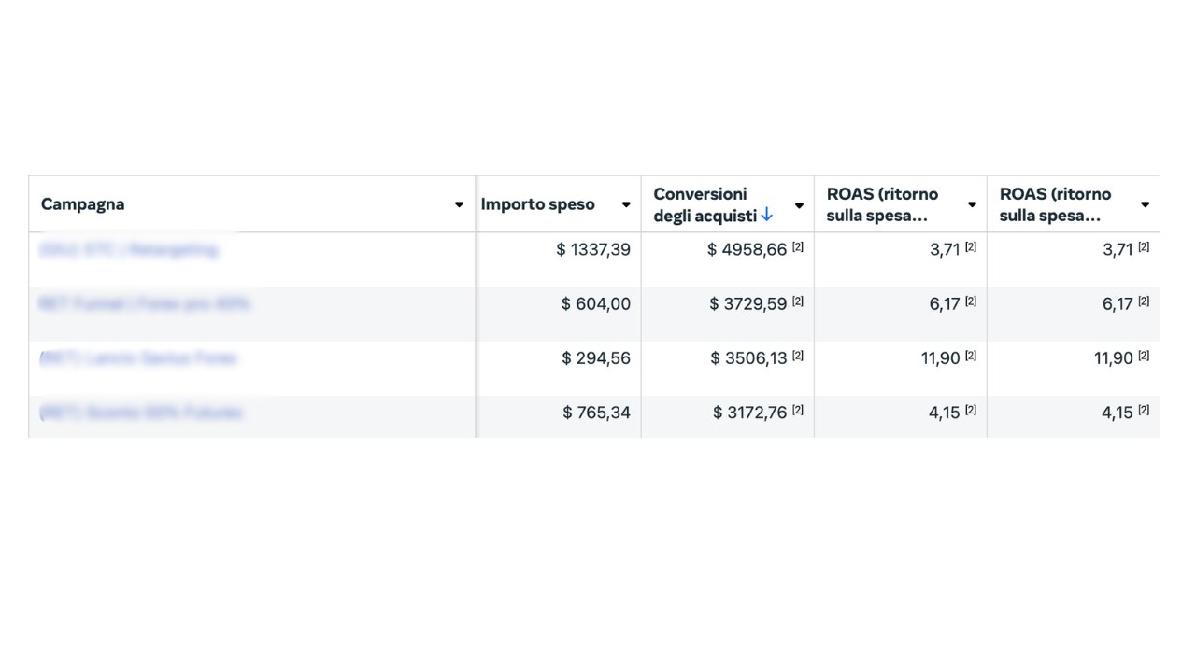The image size is (1196, 672).
Task: Click the 3,71 value in the first ROAS column
Action: (x=945, y=250)
